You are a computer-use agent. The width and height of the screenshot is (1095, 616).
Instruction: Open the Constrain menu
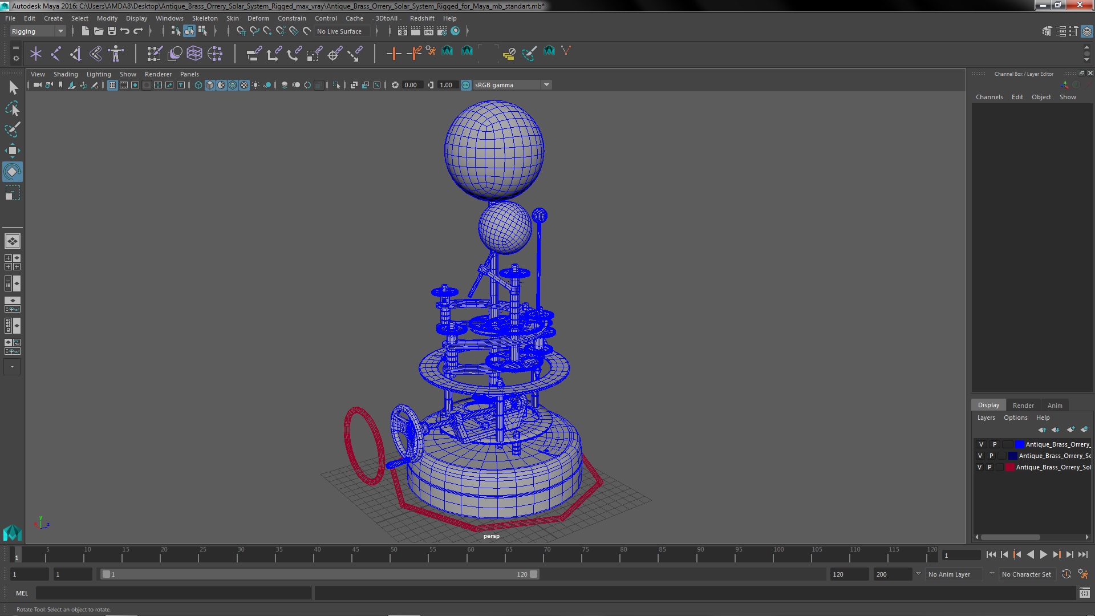(291, 18)
